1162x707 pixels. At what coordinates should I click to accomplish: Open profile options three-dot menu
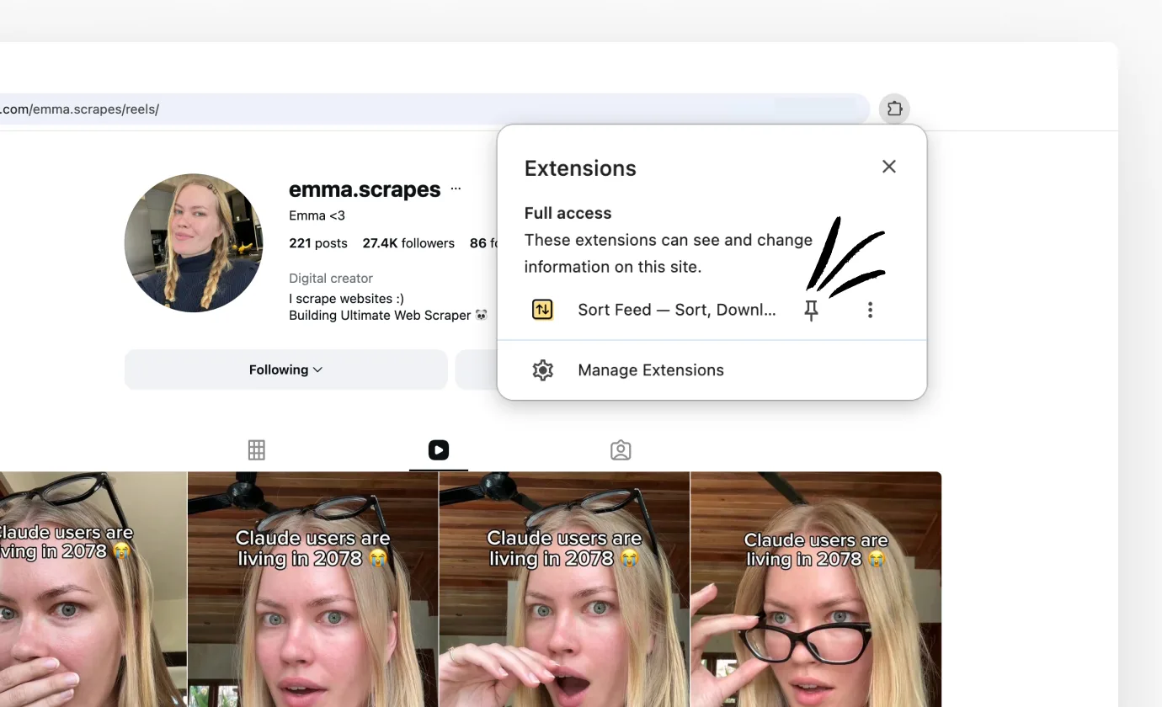click(x=456, y=189)
